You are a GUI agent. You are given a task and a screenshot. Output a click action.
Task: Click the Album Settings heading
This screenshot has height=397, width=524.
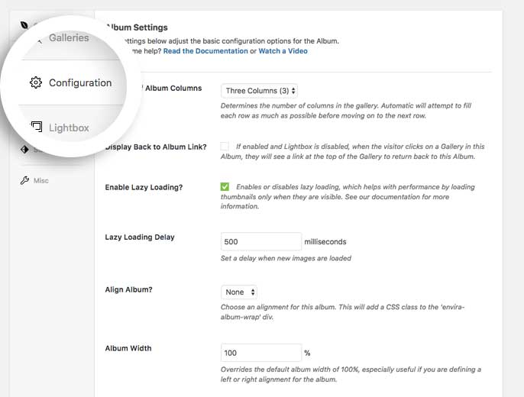(136, 27)
